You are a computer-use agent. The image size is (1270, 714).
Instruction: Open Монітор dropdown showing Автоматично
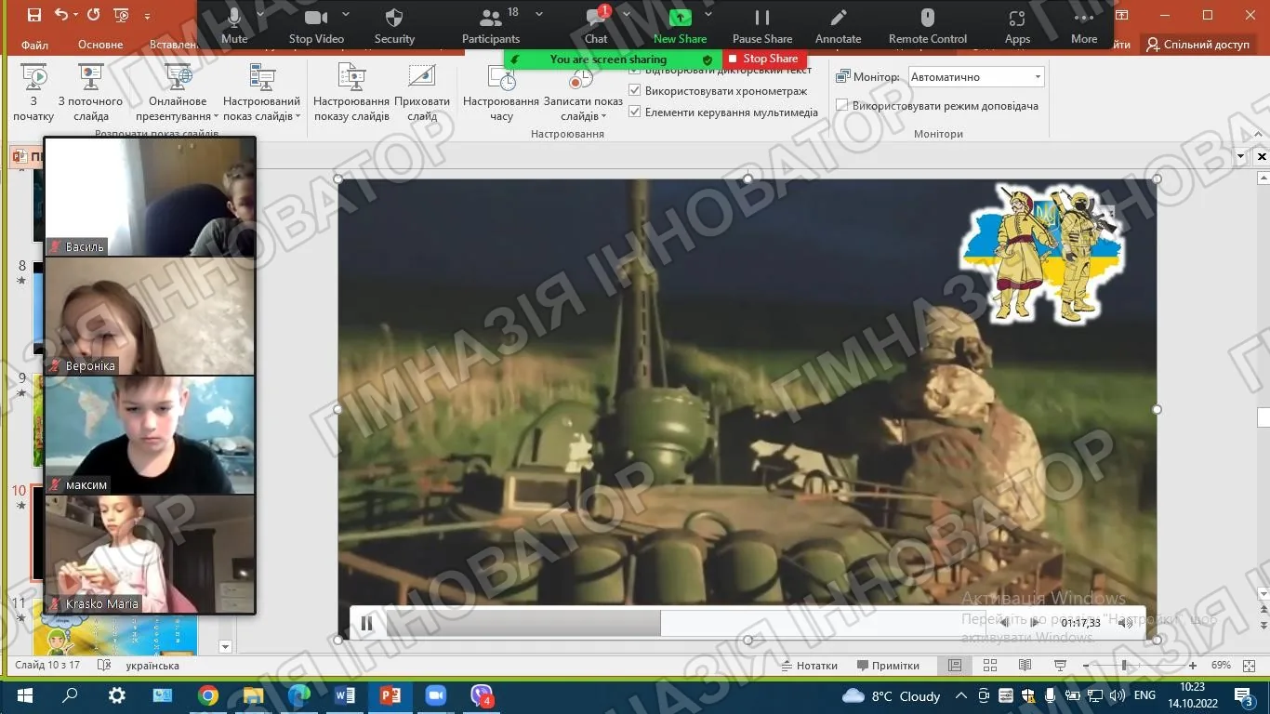coord(976,77)
